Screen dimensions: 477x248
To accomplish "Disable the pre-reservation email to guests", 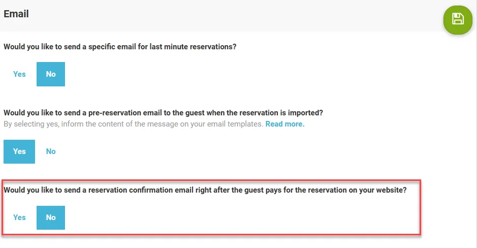I will pos(51,151).
